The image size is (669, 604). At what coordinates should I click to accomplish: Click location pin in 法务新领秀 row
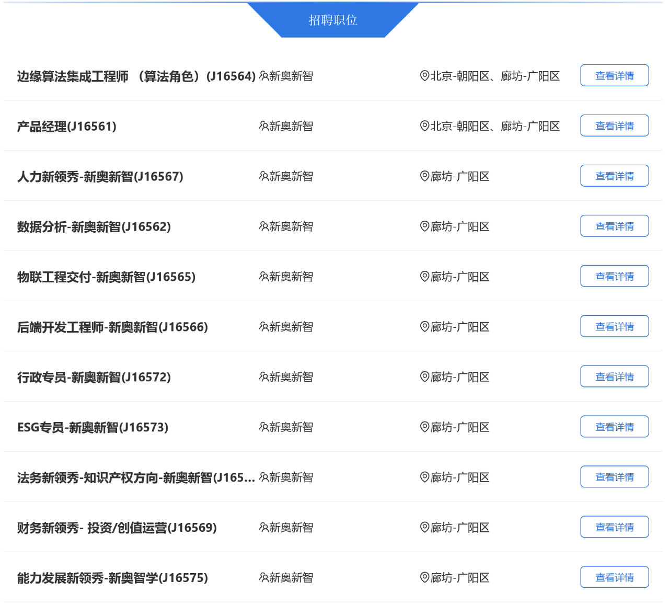[x=425, y=477]
